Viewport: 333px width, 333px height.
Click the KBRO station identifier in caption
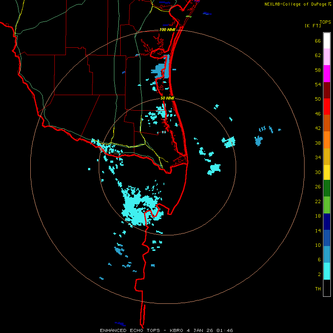[x=176, y=330]
